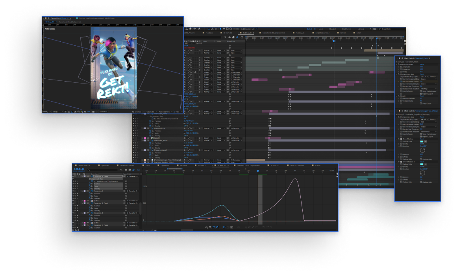Click the snapshot camera icon in Composition viewer
The height and width of the screenshot is (275, 459).
tap(93, 111)
